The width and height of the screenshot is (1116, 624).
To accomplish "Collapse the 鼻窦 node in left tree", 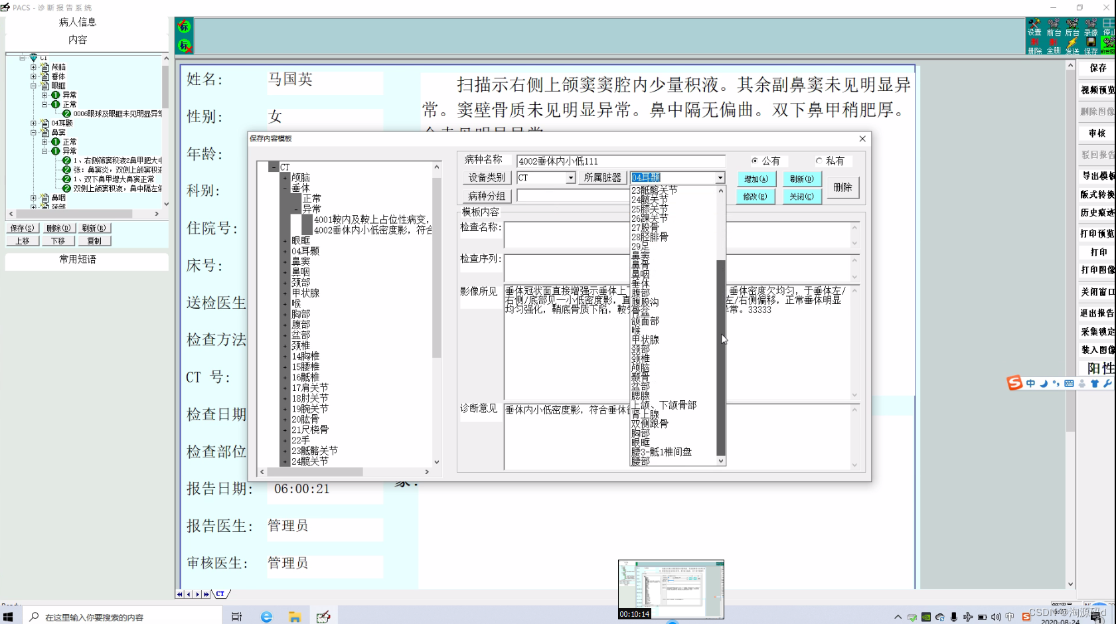I will (33, 132).
